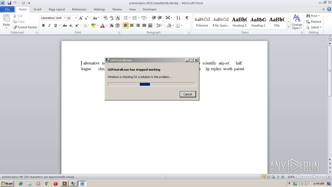Click Bullets list icon
The image size is (332, 187).
(x=126, y=18)
